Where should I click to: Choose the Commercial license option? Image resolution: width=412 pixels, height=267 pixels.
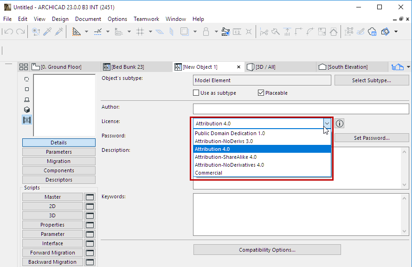coord(262,173)
